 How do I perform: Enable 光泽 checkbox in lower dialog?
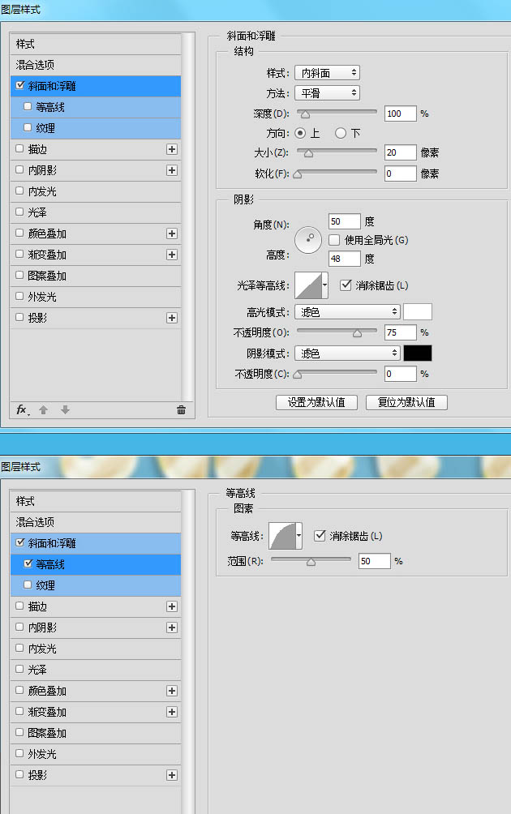pyautogui.click(x=19, y=669)
